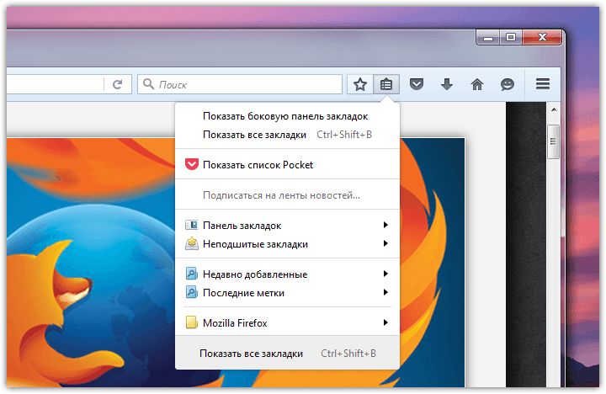Open the Pocket toolbar icon

tap(416, 84)
